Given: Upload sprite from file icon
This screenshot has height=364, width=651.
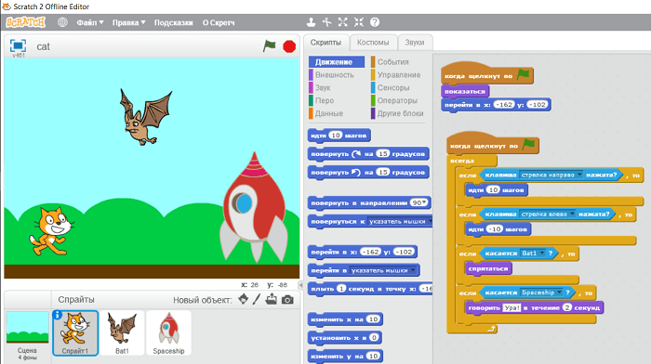Looking at the screenshot, I should (x=272, y=299).
